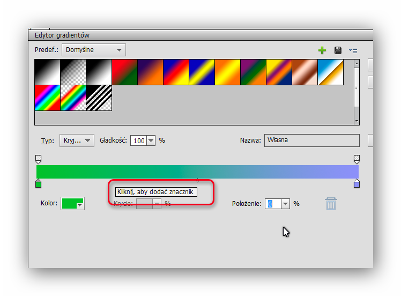Select the lavender color stop at right
Image resolution: width=401 pixels, height=296 pixels.
(x=357, y=183)
